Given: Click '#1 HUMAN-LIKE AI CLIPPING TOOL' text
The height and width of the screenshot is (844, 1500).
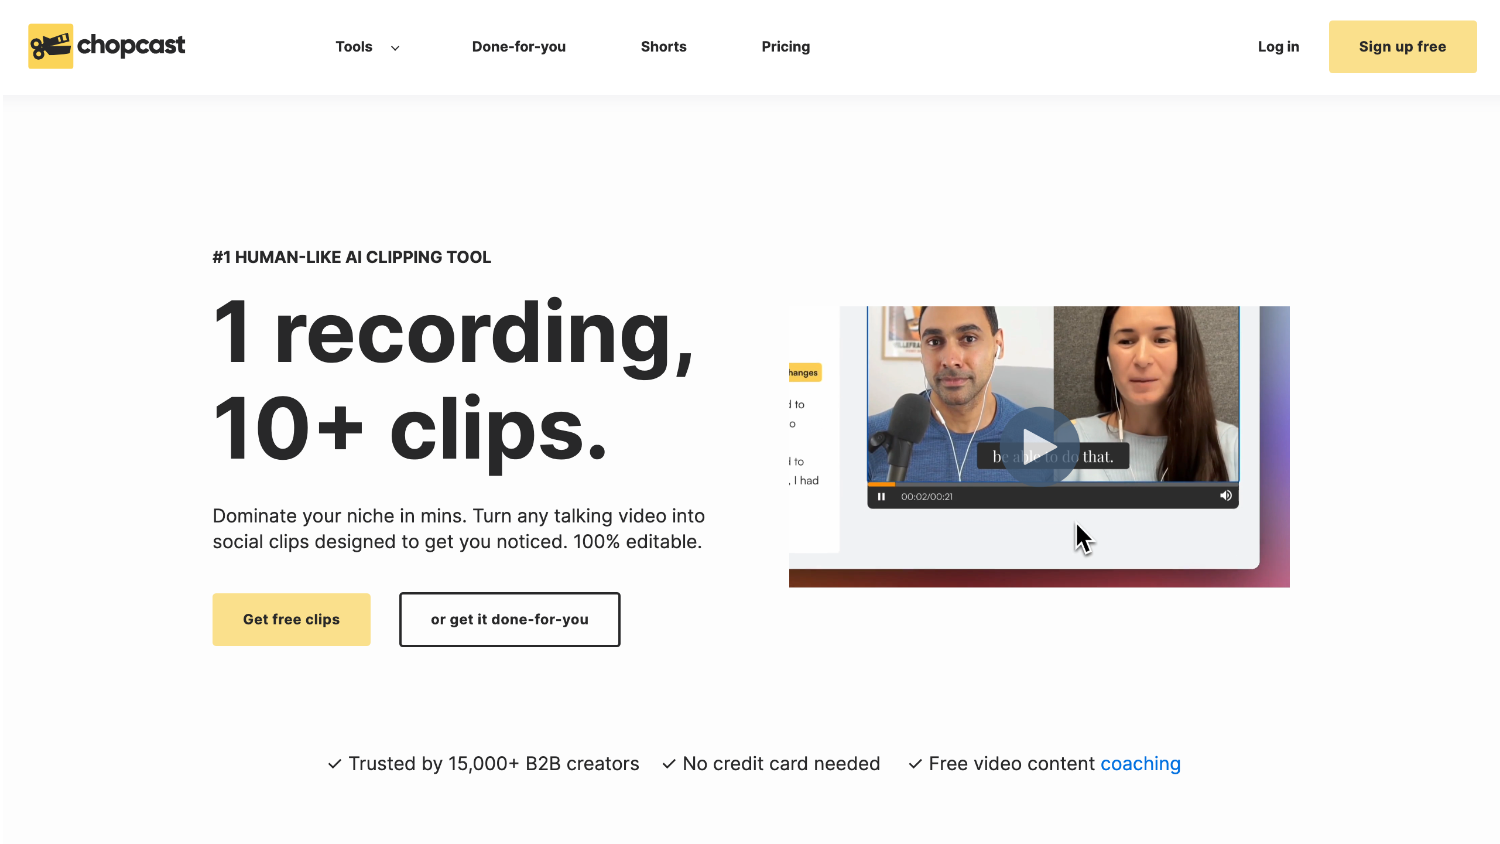Looking at the screenshot, I should point(351,257).
